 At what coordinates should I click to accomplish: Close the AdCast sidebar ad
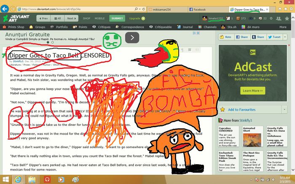pyautogui.click(x=289, y=45)
